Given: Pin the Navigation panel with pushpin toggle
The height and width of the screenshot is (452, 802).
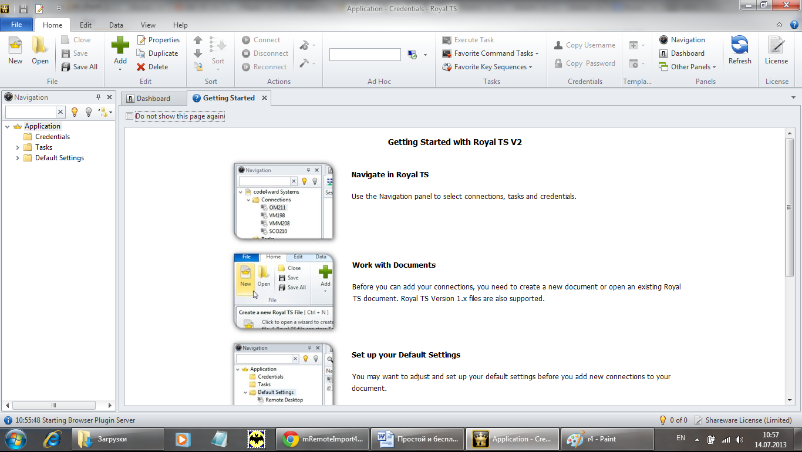Looking at the screenshot, I should pyautogui.click(x=98, y=97).
